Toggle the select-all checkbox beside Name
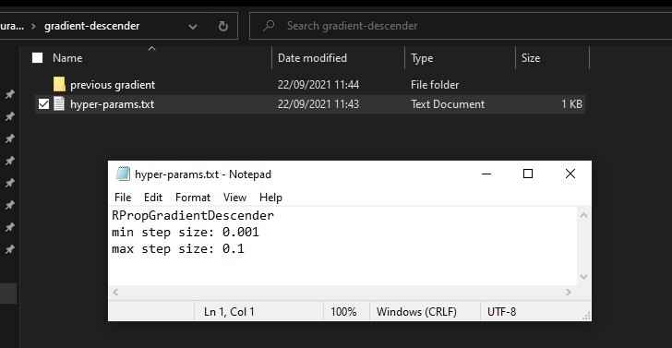This screenshot has width=672, height=348. click(x=37, y=58)
